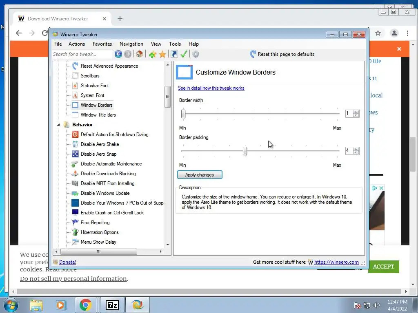The width and height of the screenshot is (418, 313).
Task: Click the Reset Advanced Appearance icon in tree
Action: coord(75,66)
